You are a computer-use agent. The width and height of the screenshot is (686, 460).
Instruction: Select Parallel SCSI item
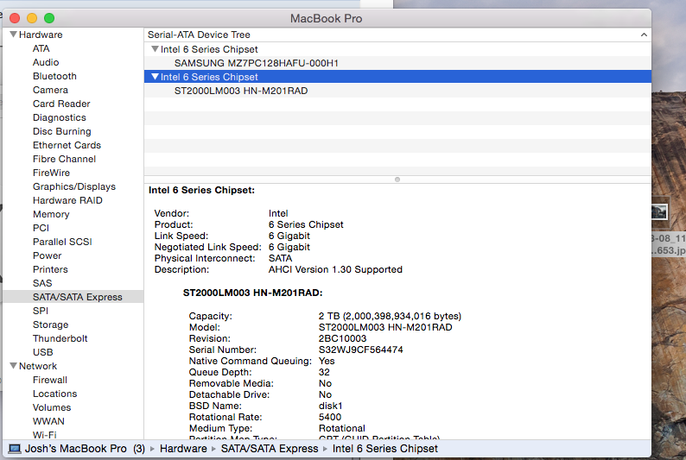point(62,242)
